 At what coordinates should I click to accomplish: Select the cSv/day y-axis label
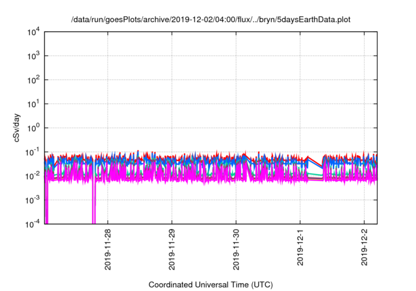17,128
